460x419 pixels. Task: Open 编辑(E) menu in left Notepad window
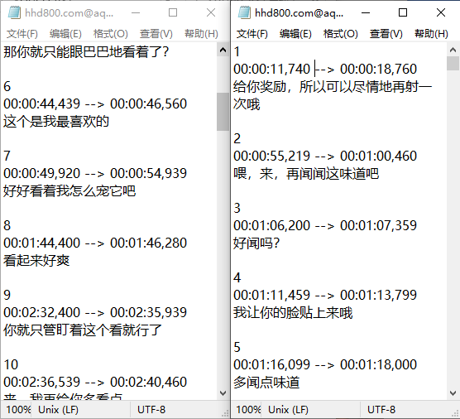tap(65, 34)
